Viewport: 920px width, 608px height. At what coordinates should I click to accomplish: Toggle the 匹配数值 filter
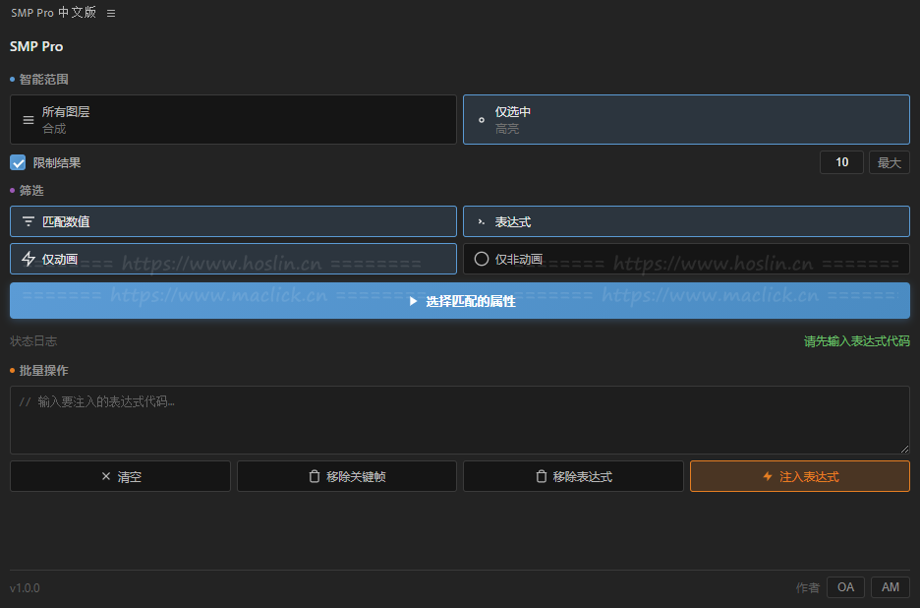(233, 221)
